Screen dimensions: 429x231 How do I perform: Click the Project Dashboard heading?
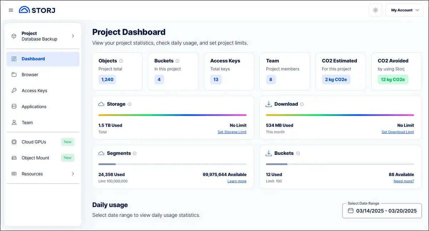129,32
